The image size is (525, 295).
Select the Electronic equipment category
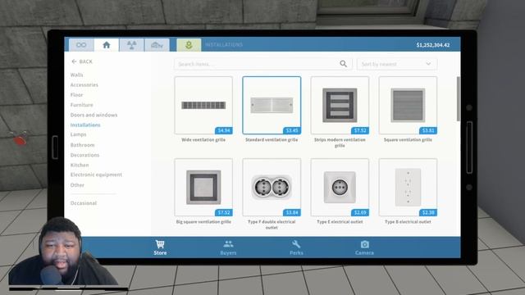[96, 175]
